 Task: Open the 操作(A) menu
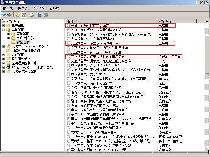pos(23,8)
